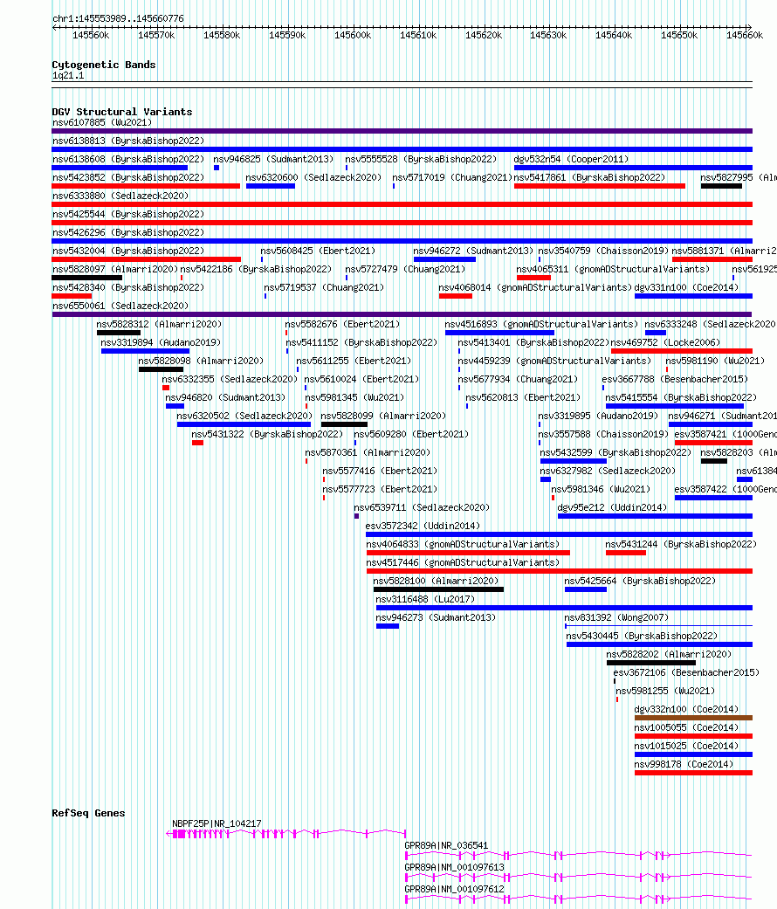Click nsv4517446 (gnomADStructuralVariants) label

point(463,563)
